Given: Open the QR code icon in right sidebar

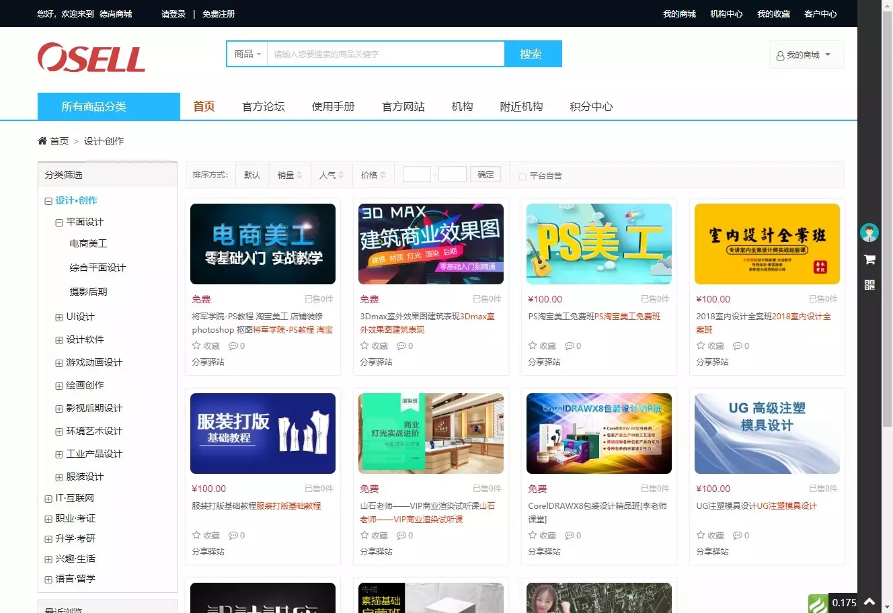Looking at the screenshot, I should click(869, 285).
